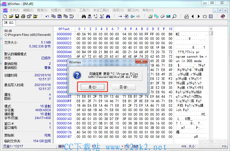230x151 pixels.
Task: Click the 已修改 status value
Action: (x=46, y=58)
